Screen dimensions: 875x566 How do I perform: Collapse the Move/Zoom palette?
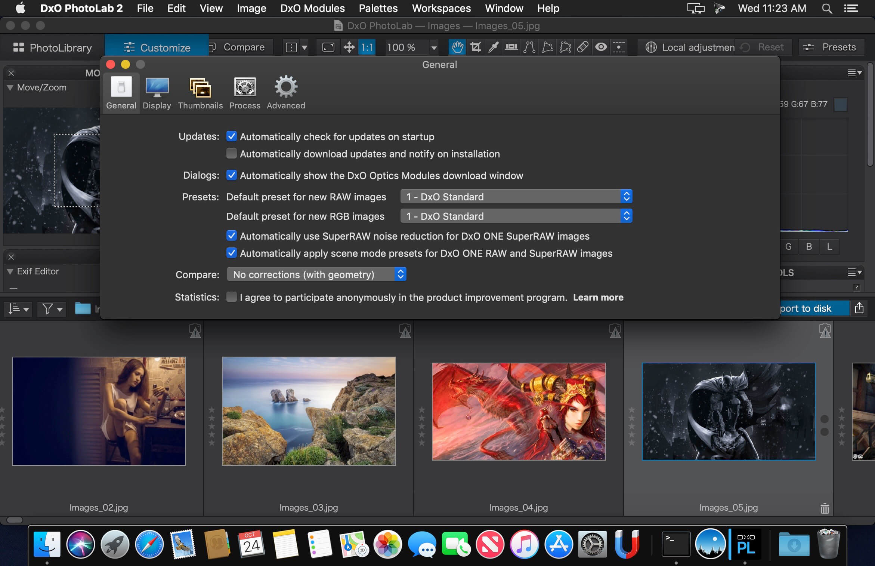[10, 87]
